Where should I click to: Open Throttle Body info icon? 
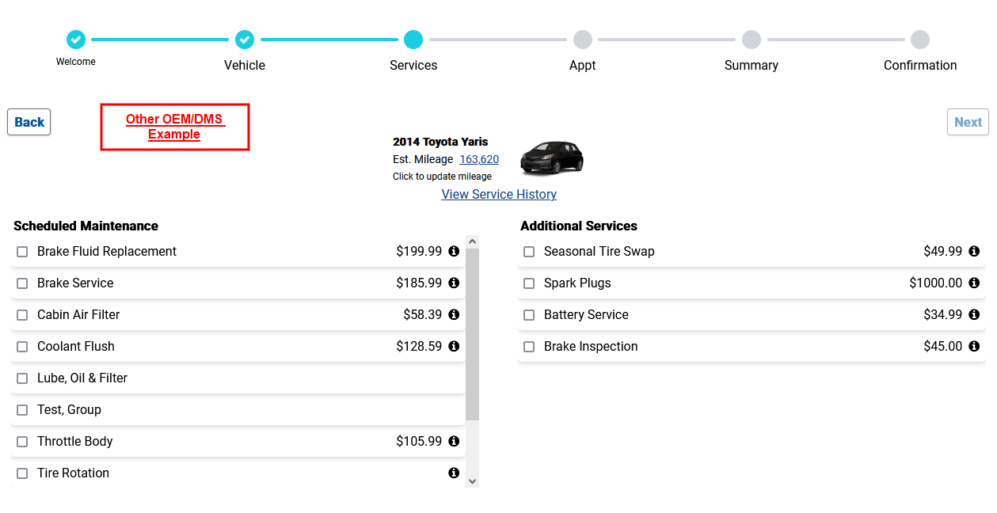pyautogui.click(x=454, y=442)
